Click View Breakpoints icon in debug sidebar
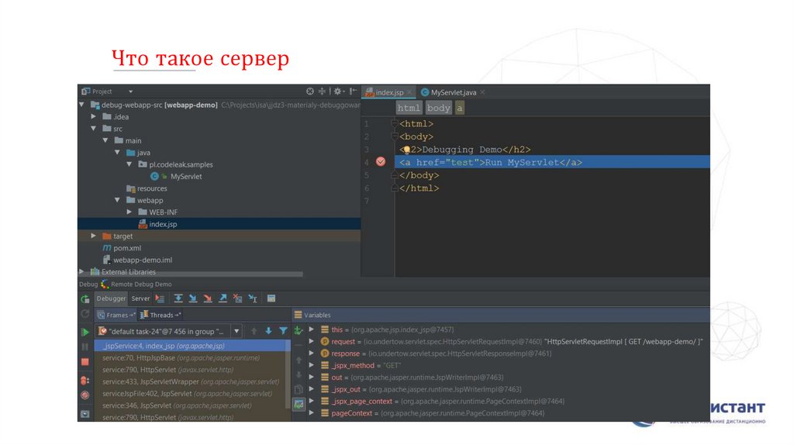 point(85,380)
